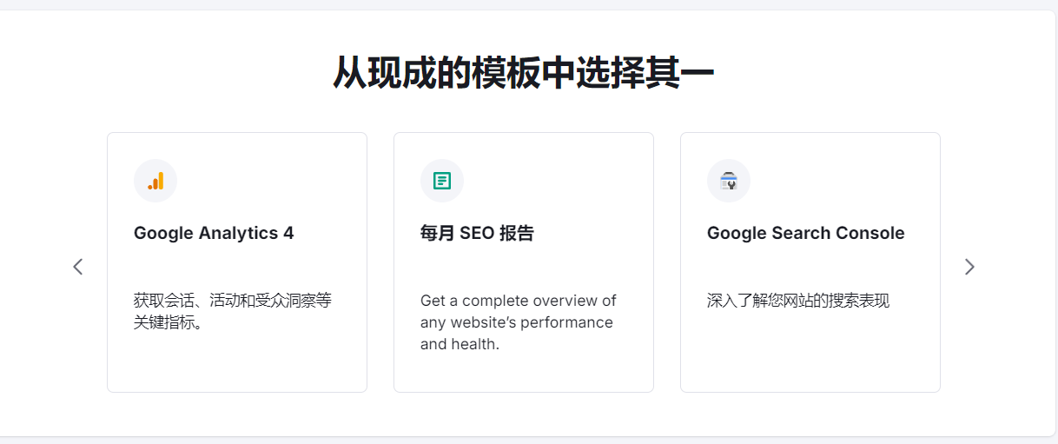Viewport: 1058px width, 444px height.
Task: Click the word 'Console' in third card title
Action: point(870,233)
